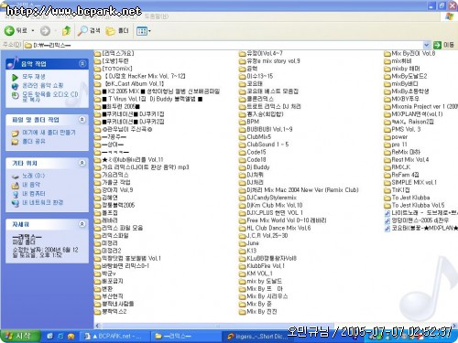Click the Forward arrow toolbar button
This screenshot has height=343, width=458.
[45, 30]
